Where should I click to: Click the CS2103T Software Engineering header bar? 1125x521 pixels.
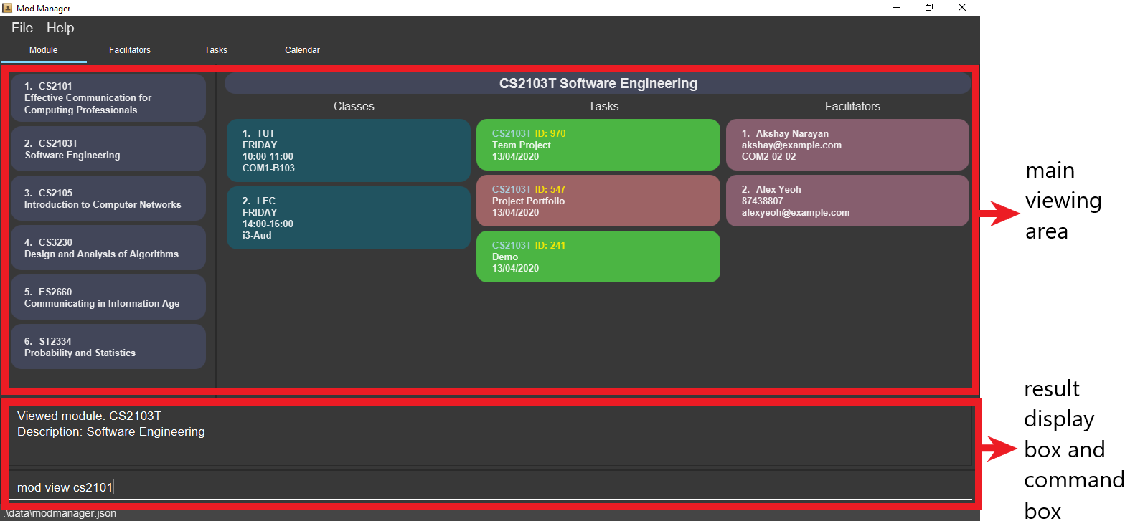pos(598,83)
